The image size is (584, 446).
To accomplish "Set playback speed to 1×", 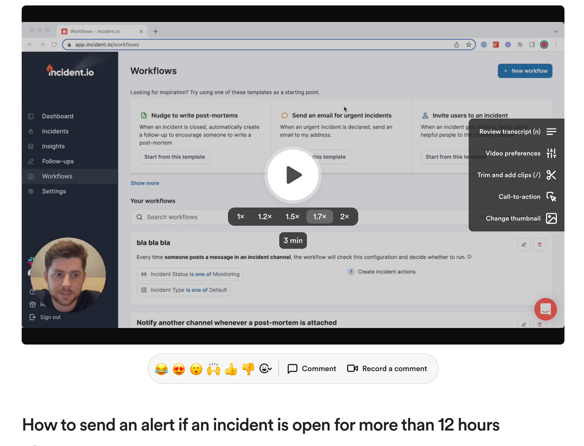I will click(x=240, y=217).
